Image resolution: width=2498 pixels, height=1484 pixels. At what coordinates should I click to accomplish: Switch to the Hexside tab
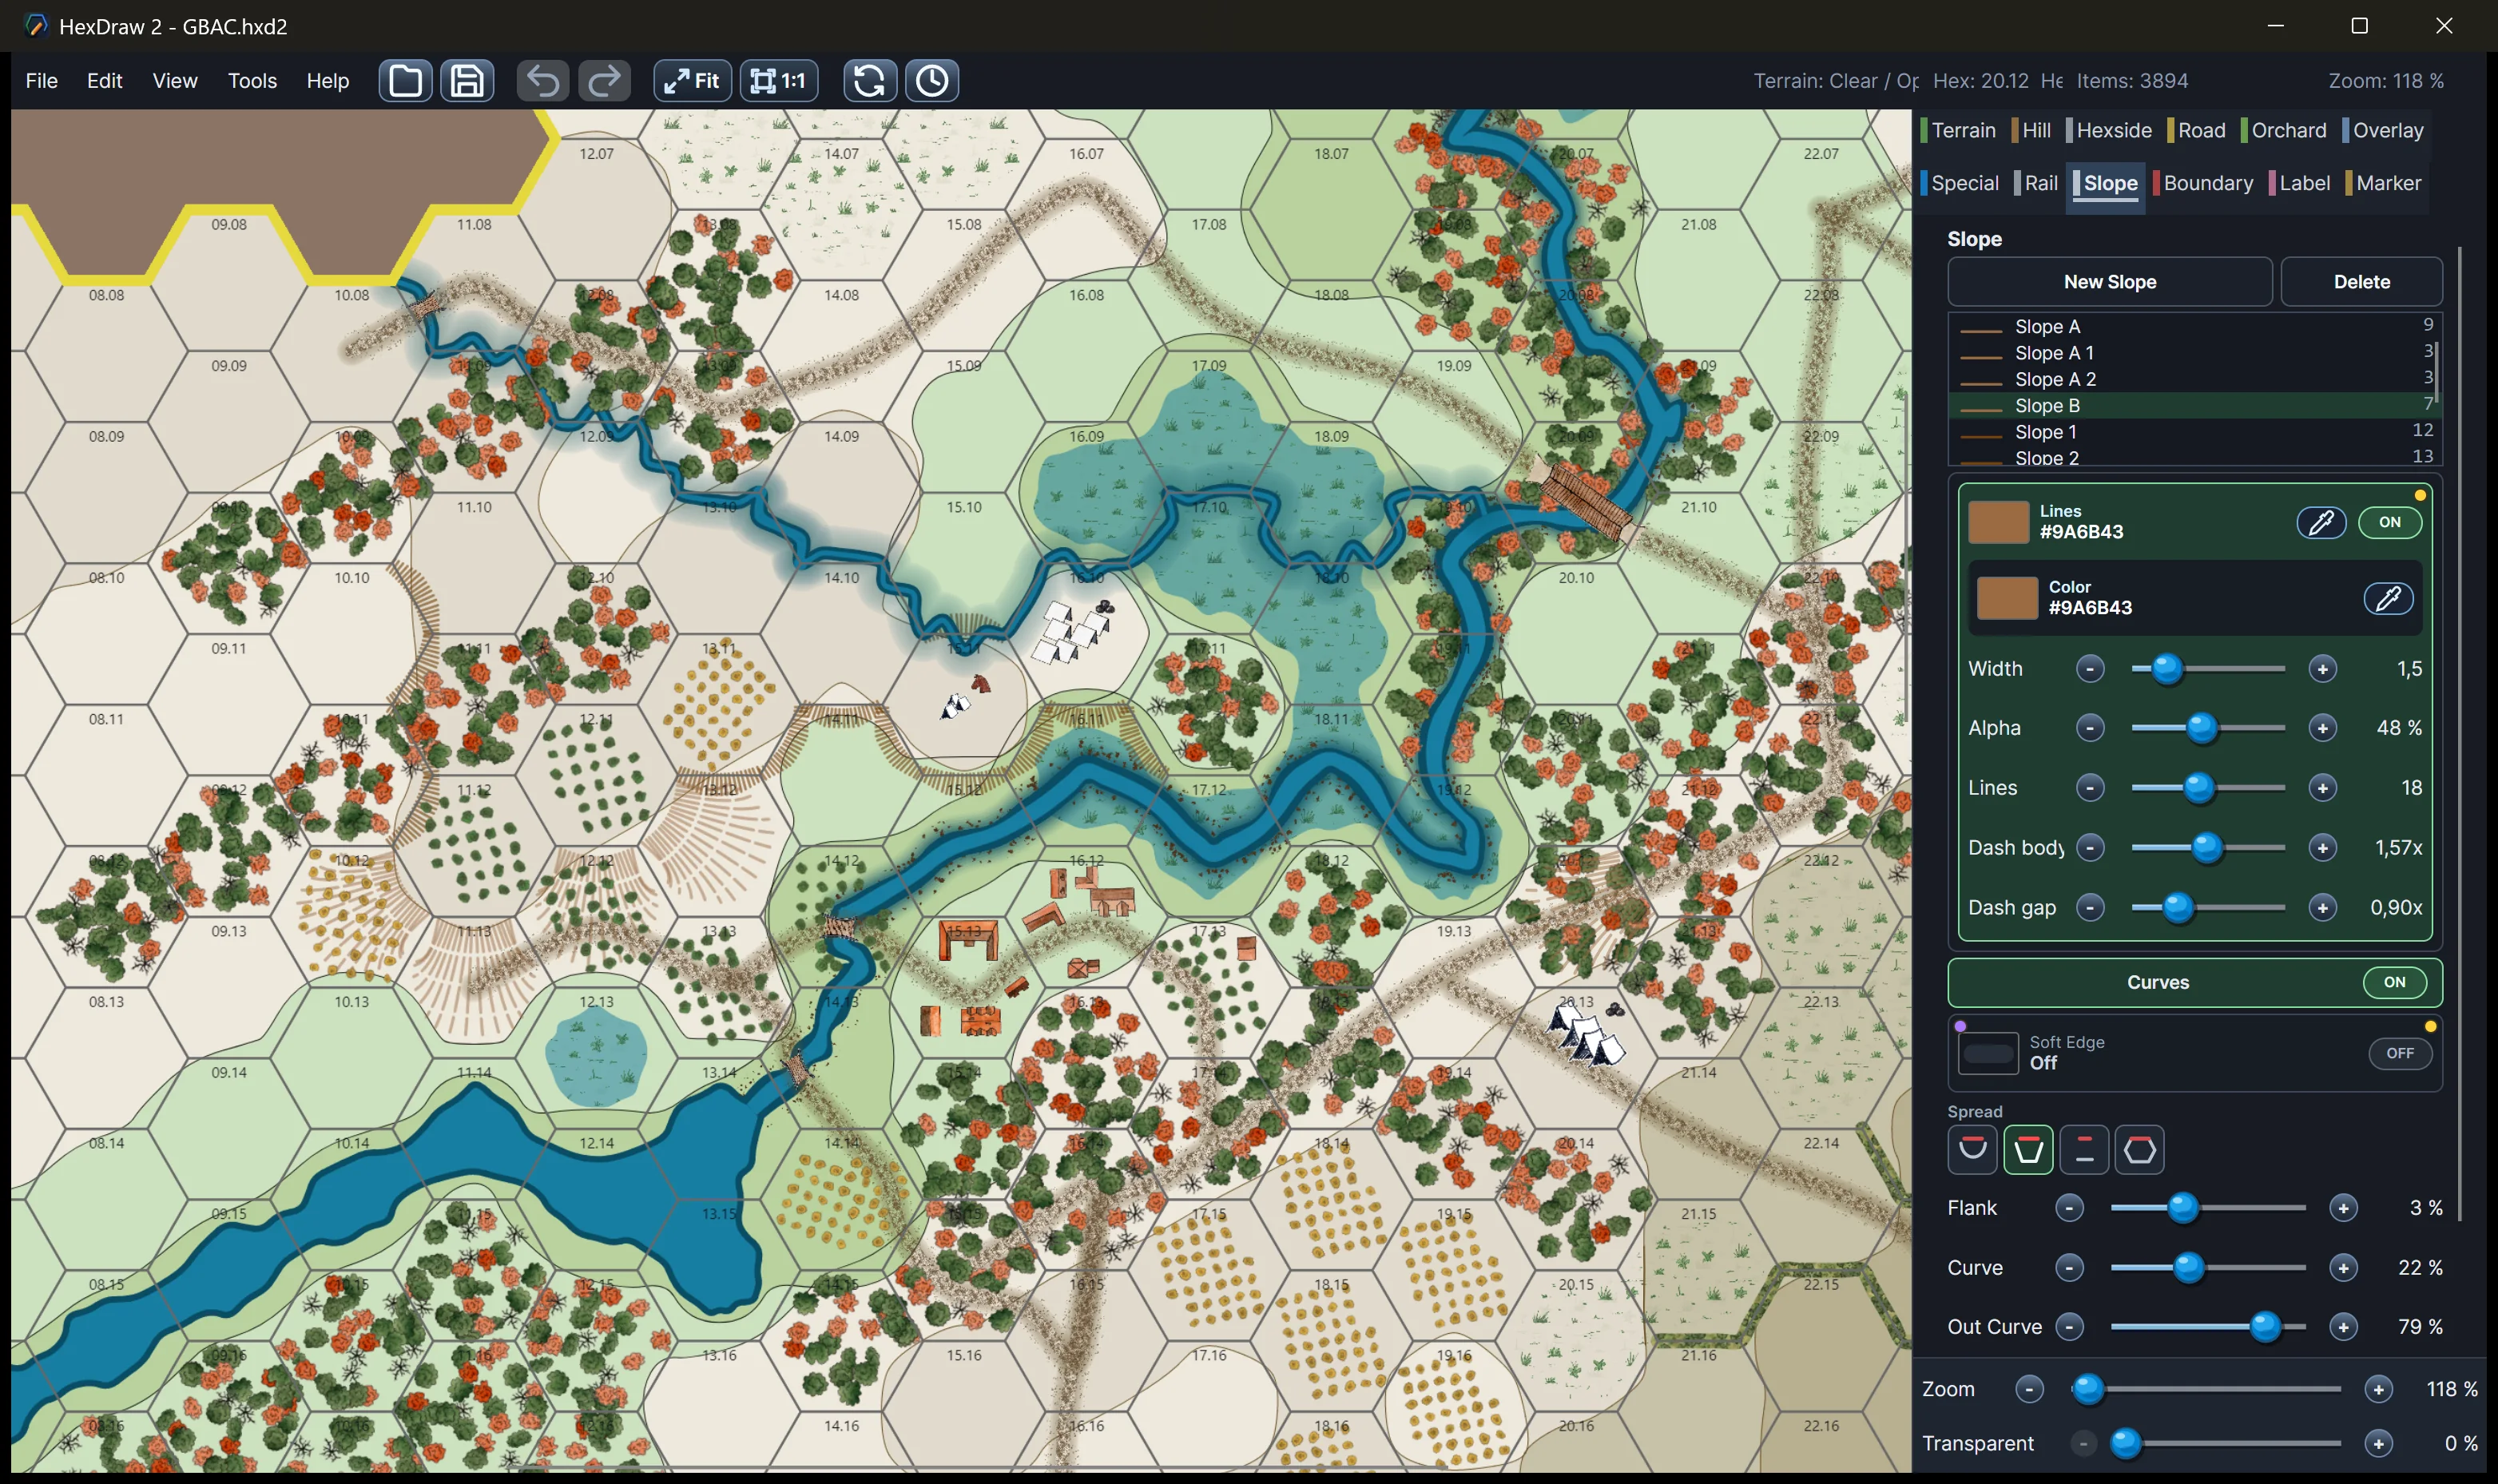coord(2110,130)
